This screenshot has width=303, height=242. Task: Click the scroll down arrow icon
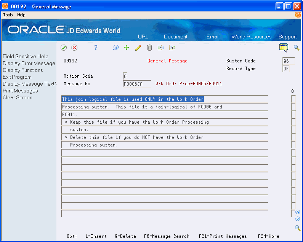298,219
